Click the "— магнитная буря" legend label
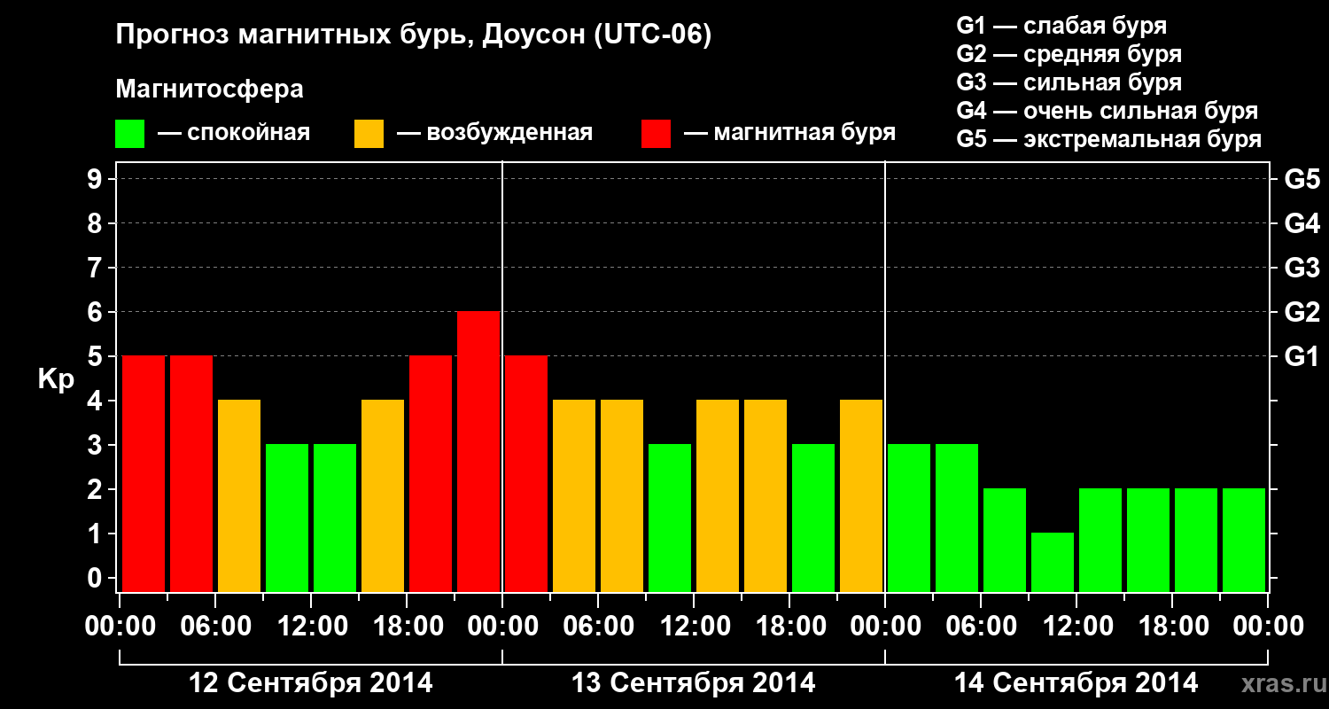The image size is (1329, 709). 790,133
